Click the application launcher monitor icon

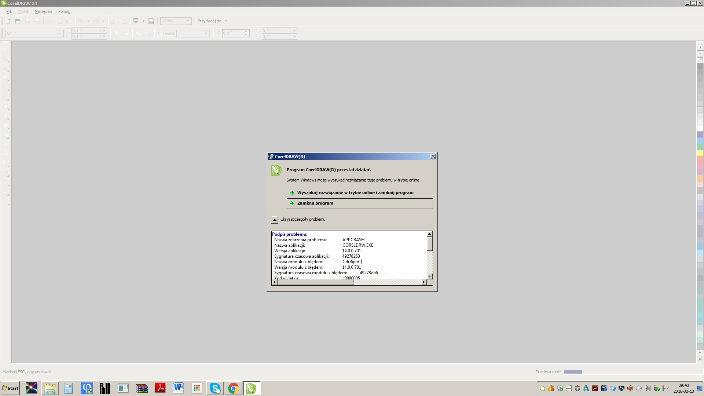coord(136,21)
